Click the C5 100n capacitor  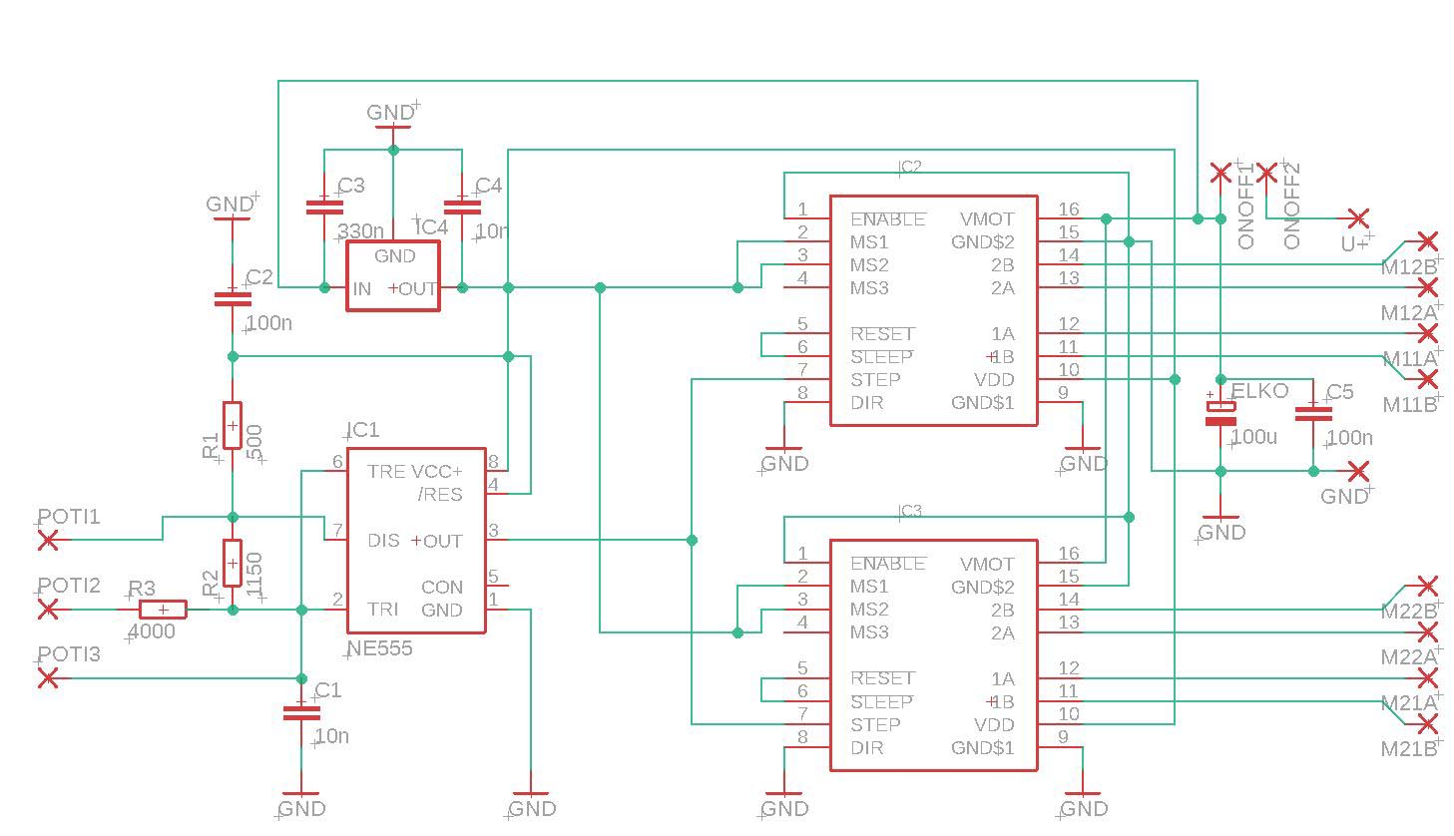point(1312,413)
